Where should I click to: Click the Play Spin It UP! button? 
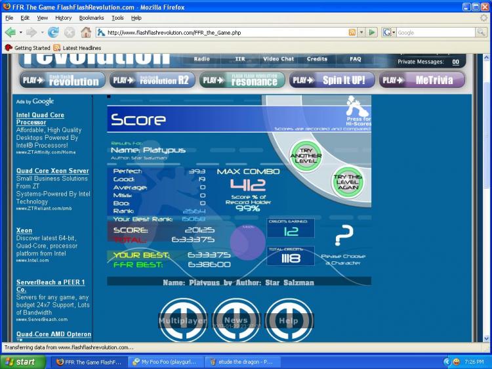[332, 80]
